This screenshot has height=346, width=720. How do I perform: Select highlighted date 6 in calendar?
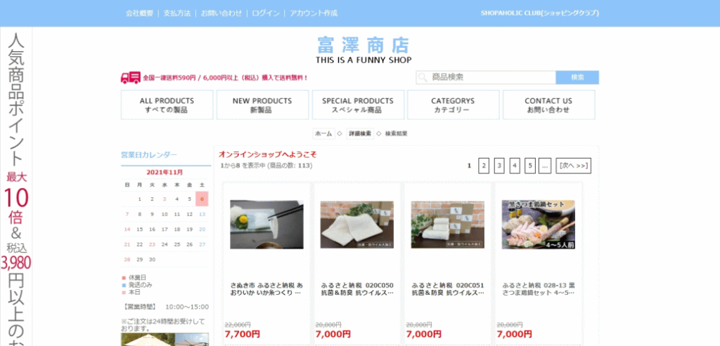click(x=202, y=199)
